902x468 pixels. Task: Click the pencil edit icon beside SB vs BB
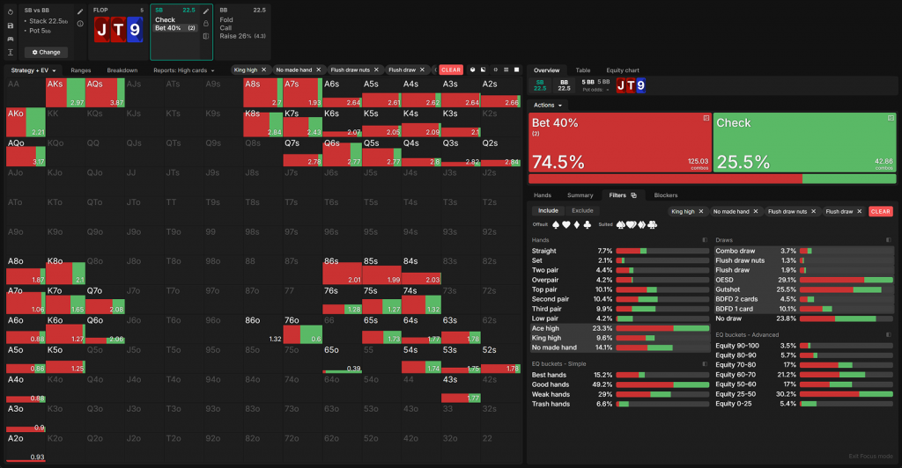(x=80, y=11)
